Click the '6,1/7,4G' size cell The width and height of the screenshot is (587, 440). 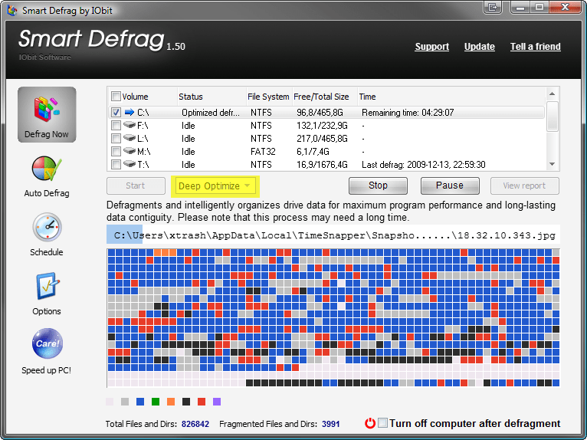coord(313,151)
